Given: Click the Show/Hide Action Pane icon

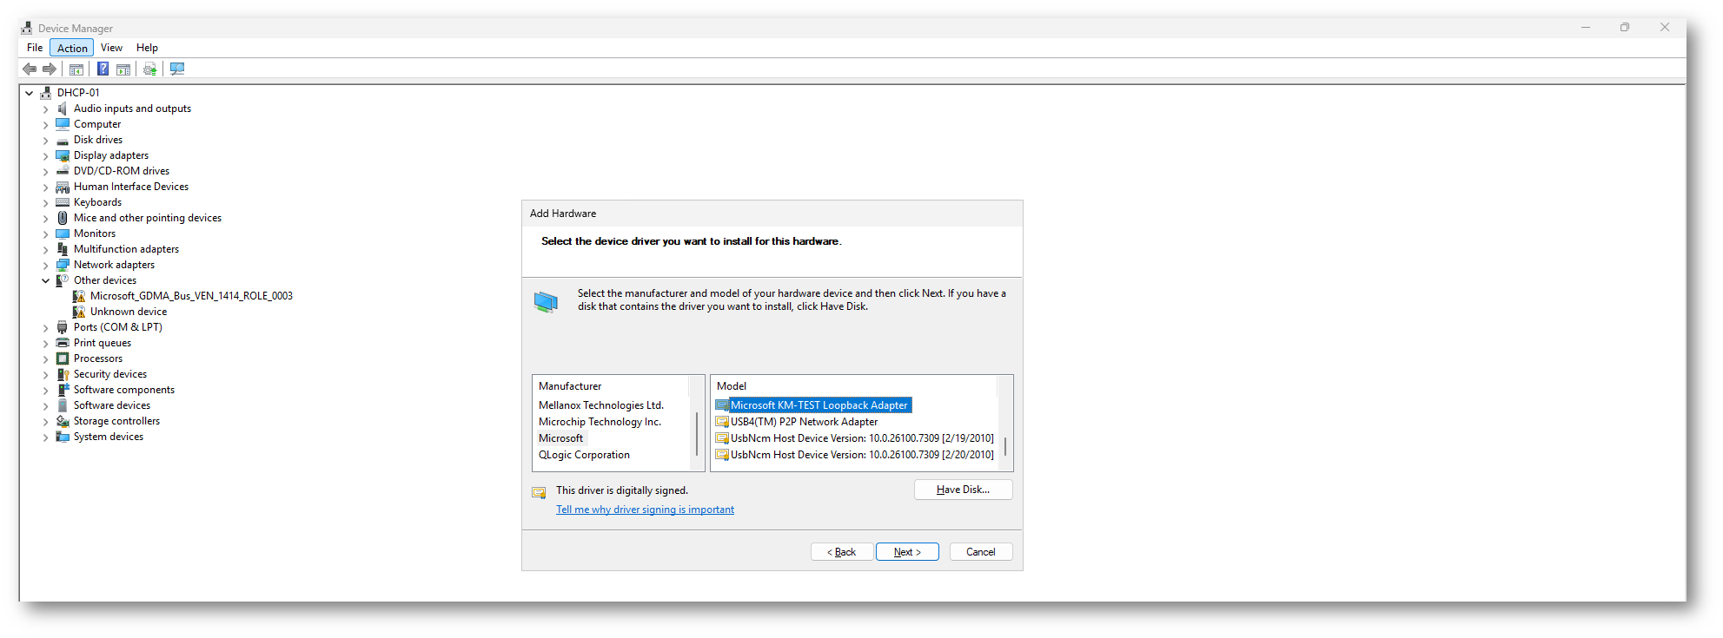Looking at the screenshot, I should (123, 69).
